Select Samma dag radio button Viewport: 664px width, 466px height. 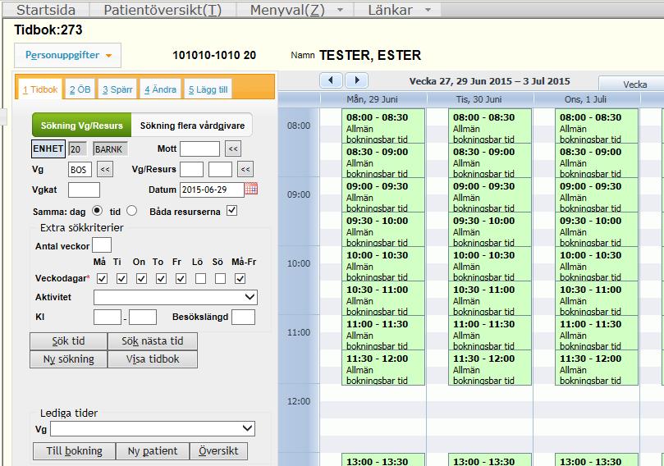click(97, 210)
